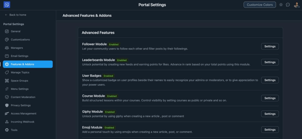302x139 pixels.
Task: Select Manage Topics tag icon
Action: 7,72
